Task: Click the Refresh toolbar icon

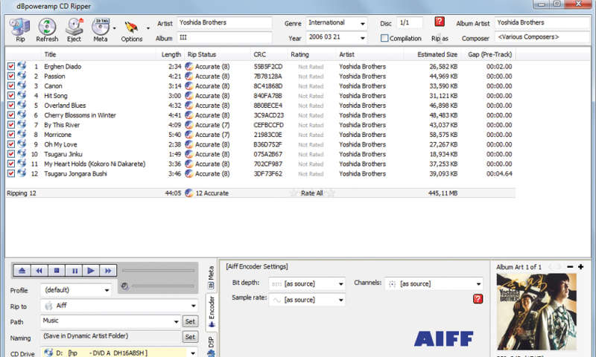Action: [47, 27]
